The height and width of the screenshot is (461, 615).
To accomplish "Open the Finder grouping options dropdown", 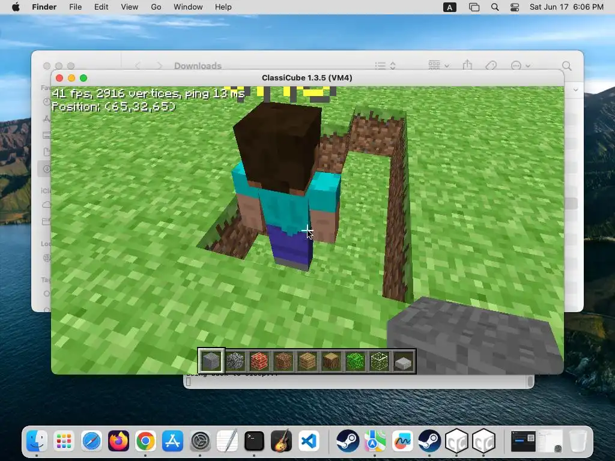I will (x=438, y=65).
